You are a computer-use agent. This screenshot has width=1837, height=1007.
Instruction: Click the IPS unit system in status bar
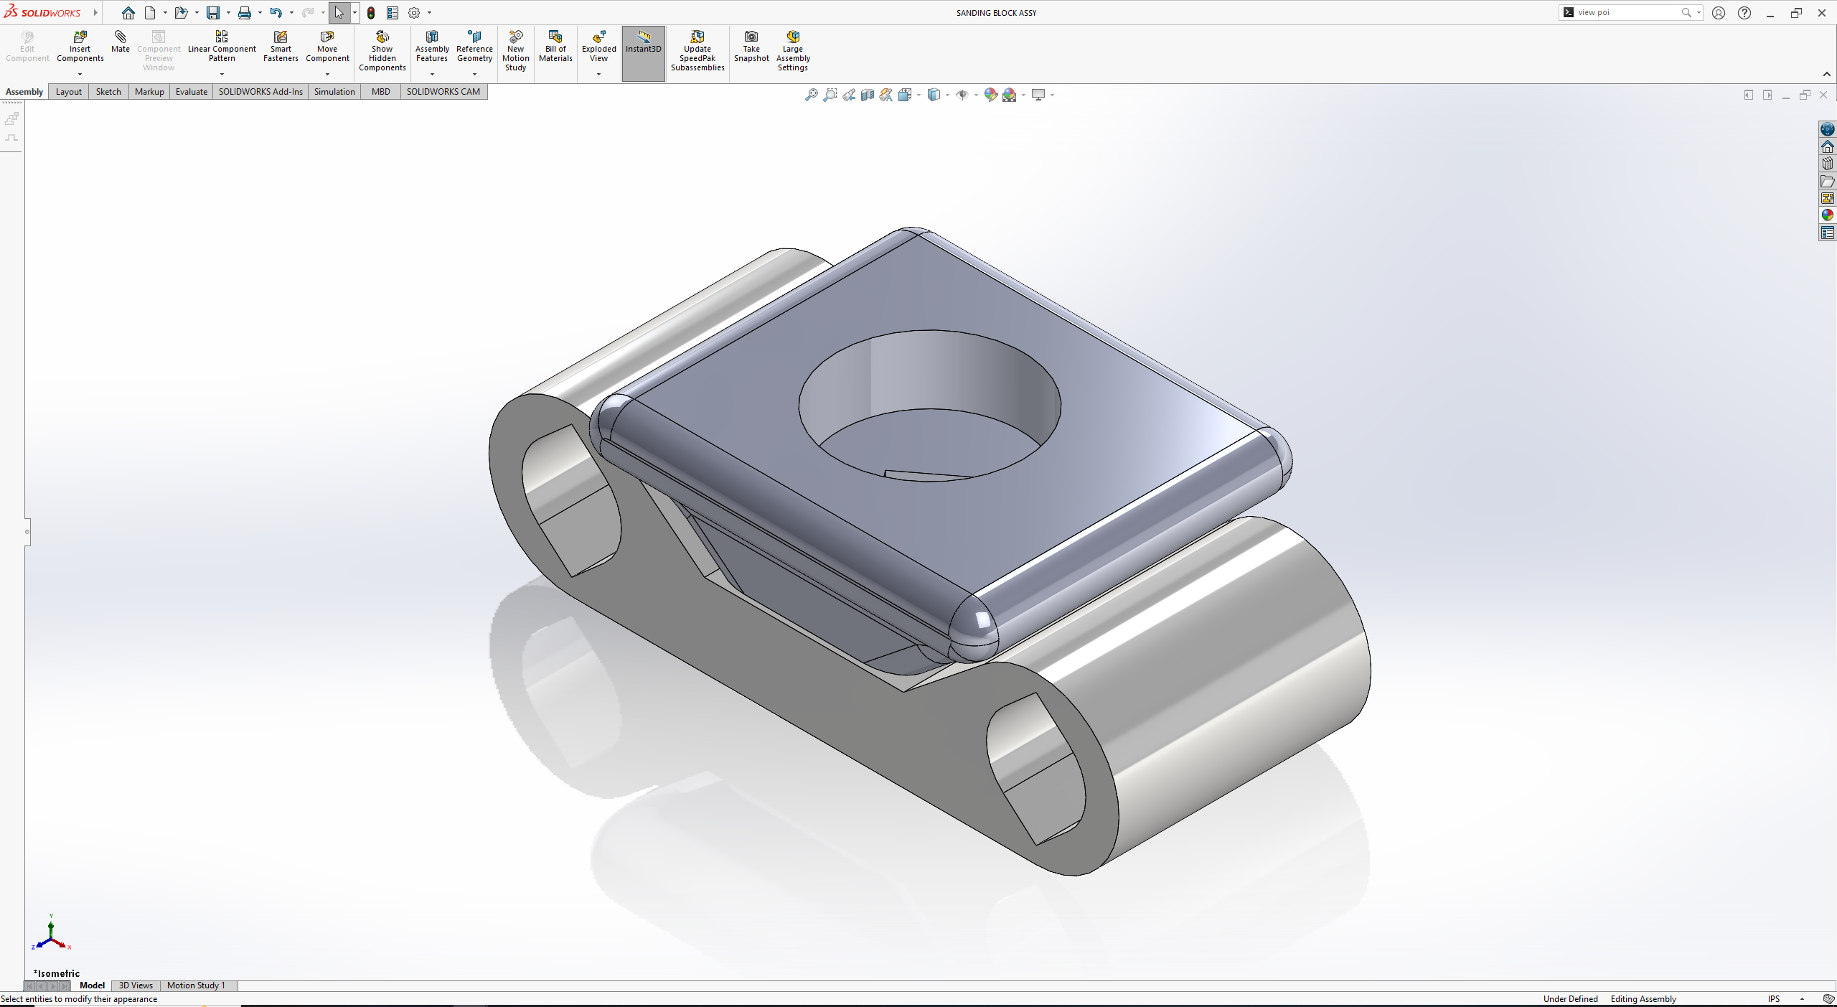[x=1774, y=999]
